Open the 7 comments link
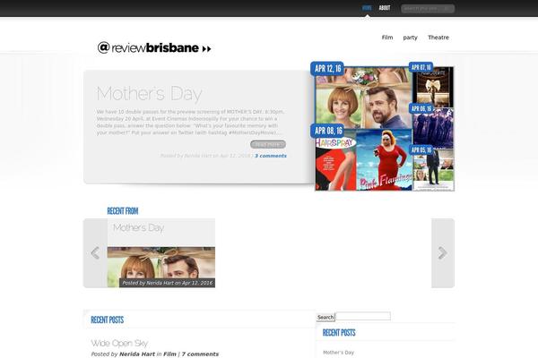 (200, 354)
